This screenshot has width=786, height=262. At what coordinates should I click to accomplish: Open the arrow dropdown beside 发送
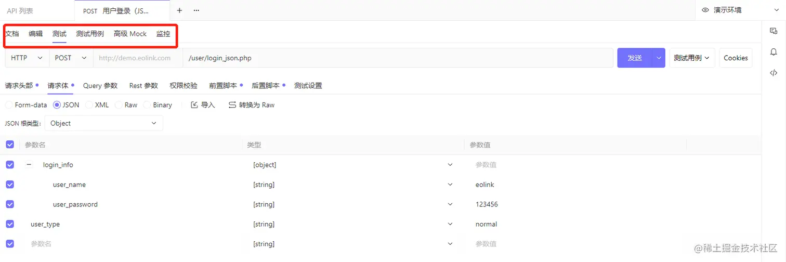[x=659, y=58]
